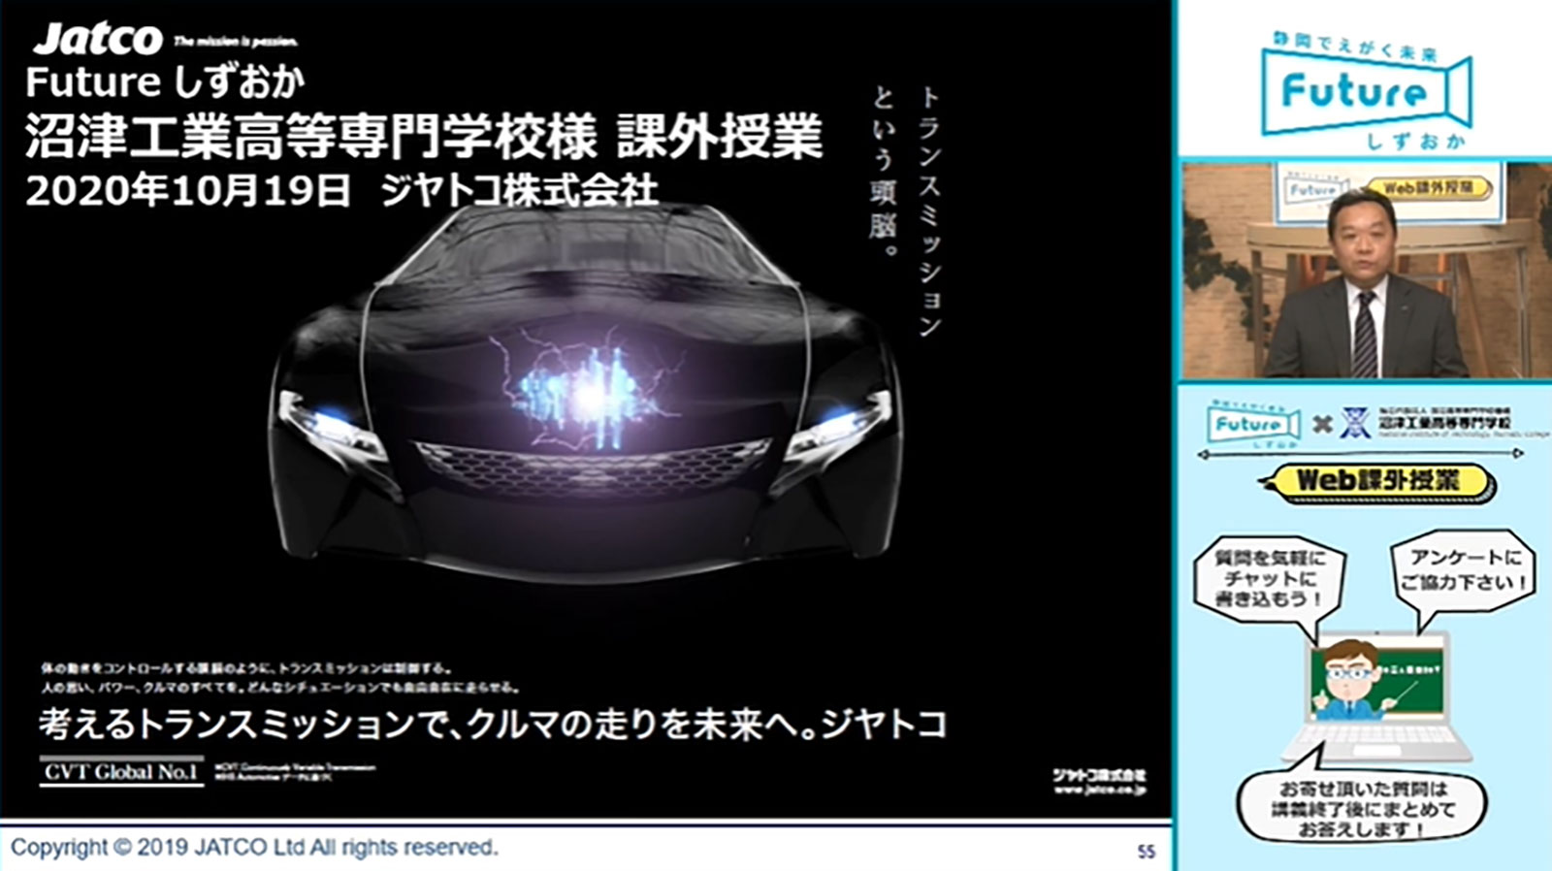1552x871 pixels.
Task: Click the 沼津工業高等専門学校様 課外授業 heading
Action: [x=424, y=135]
